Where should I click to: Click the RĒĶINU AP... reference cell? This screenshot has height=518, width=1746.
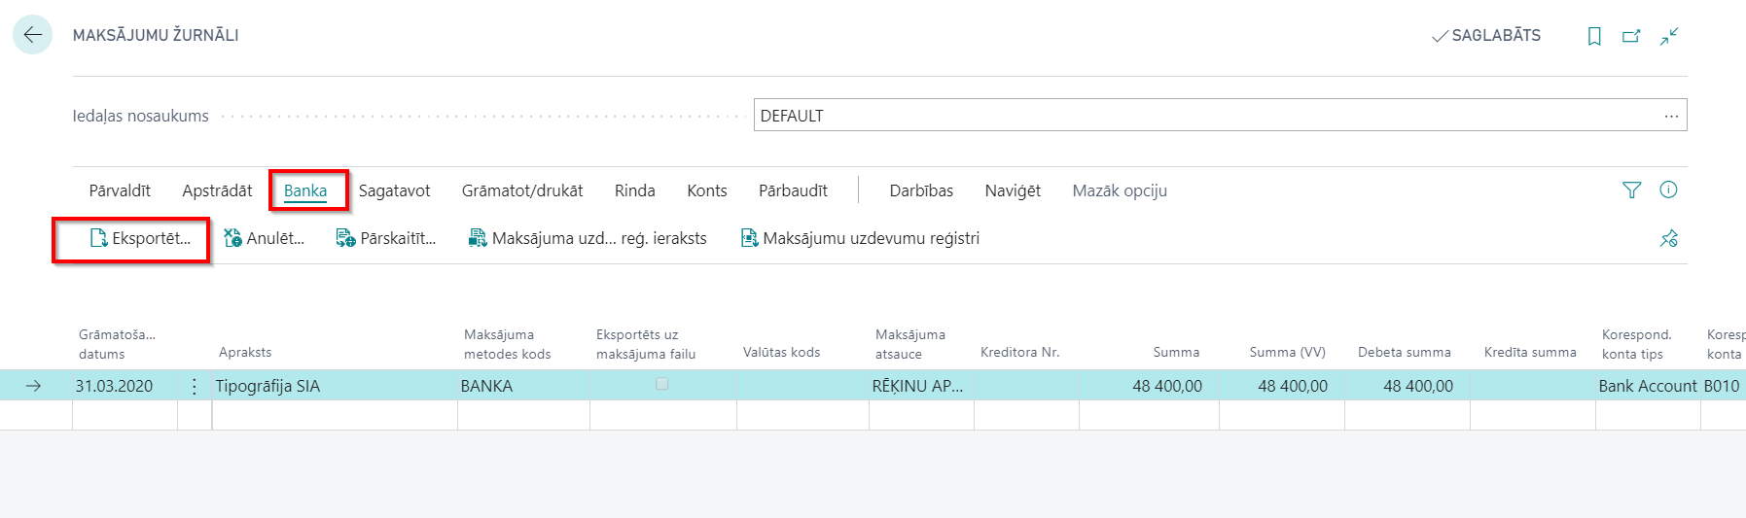point(921,386)
